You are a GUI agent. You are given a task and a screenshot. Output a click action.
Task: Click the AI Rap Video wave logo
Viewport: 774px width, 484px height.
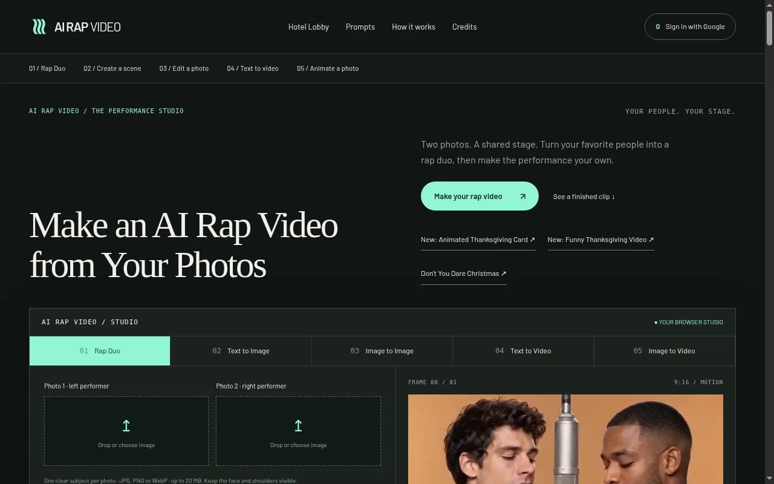point(39,27)
